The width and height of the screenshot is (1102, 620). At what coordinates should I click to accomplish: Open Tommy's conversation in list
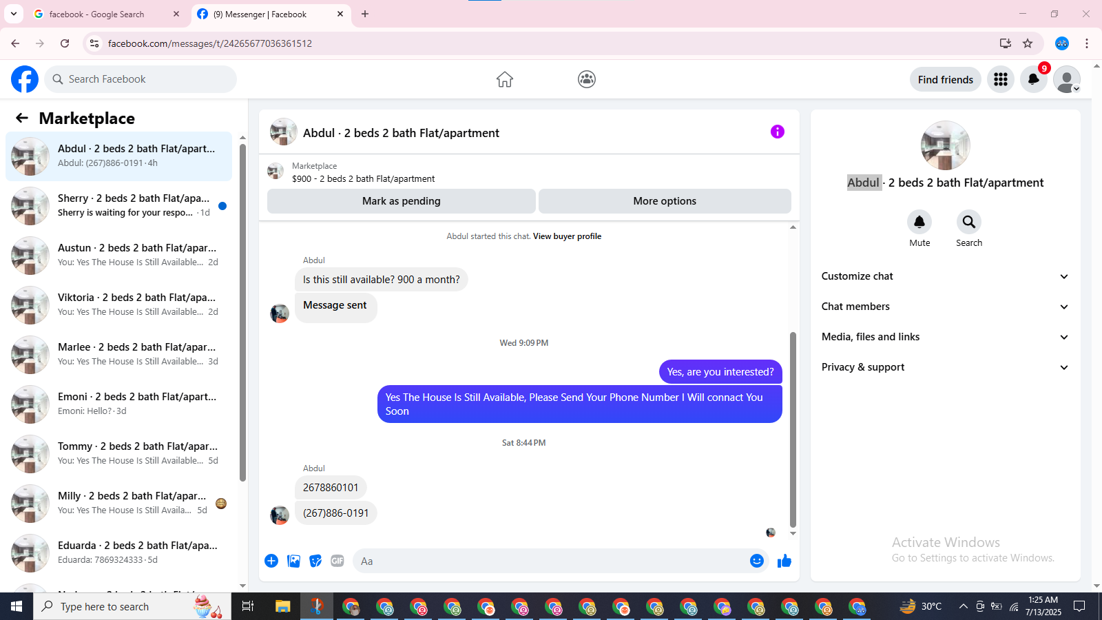tap(118, 454)
